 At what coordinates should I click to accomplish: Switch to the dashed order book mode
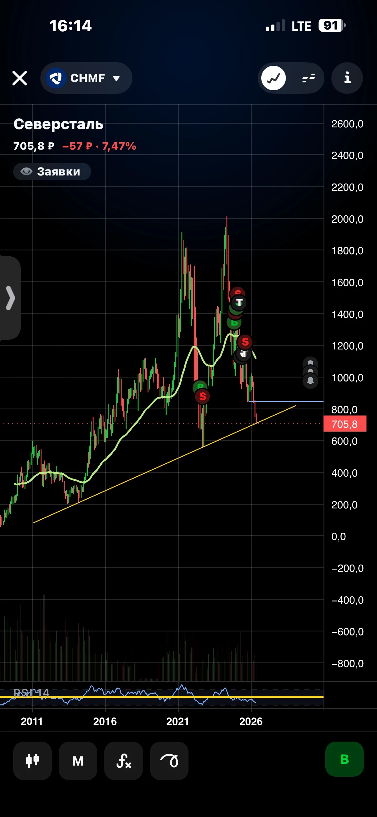[x=308, y=78]
